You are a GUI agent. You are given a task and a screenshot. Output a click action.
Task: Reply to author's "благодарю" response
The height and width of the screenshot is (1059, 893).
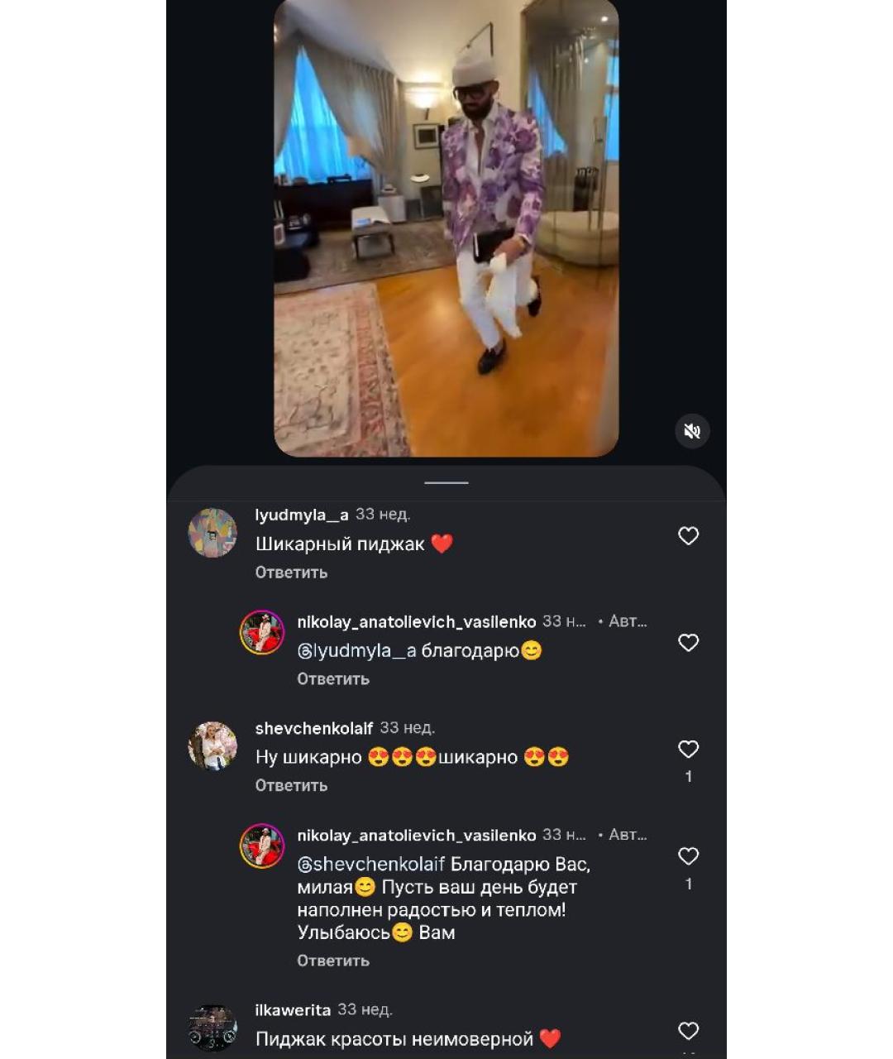tap(333, 679)
